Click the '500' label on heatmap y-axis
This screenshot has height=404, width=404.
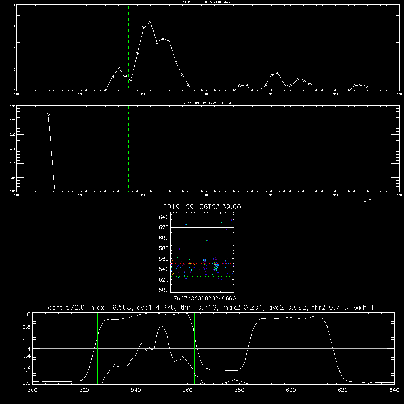[x=164, y=290]
